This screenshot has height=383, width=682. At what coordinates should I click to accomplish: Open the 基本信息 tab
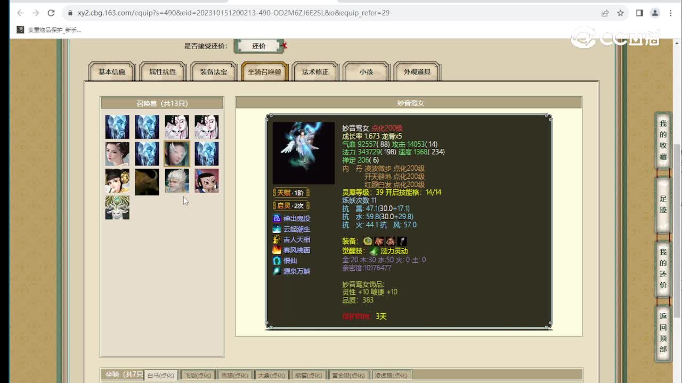point(112,72)
